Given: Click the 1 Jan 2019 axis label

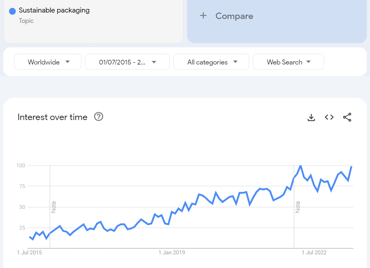Looking at the screenshot, I should pos(172,253).
